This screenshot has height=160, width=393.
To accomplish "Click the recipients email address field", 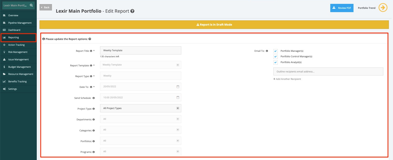I will 328,72.
